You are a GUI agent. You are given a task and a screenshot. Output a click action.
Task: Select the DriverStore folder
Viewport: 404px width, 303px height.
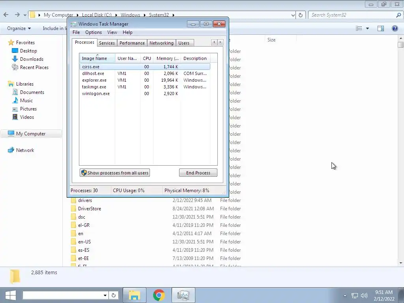click(x=90, y=209)
